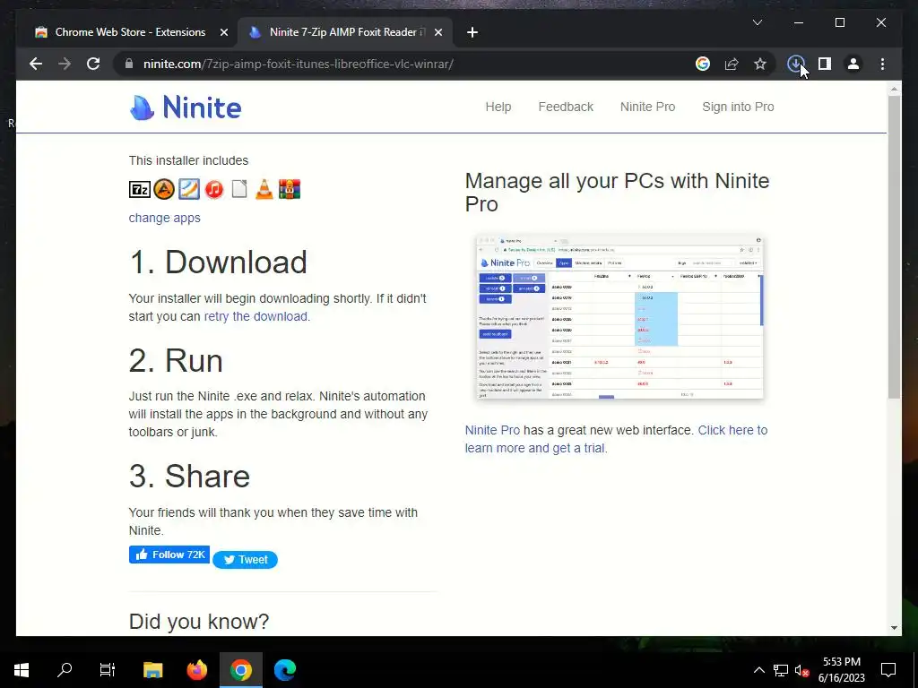
Task: Click the Foxit Reader app icon
Action: coord(189,189)
